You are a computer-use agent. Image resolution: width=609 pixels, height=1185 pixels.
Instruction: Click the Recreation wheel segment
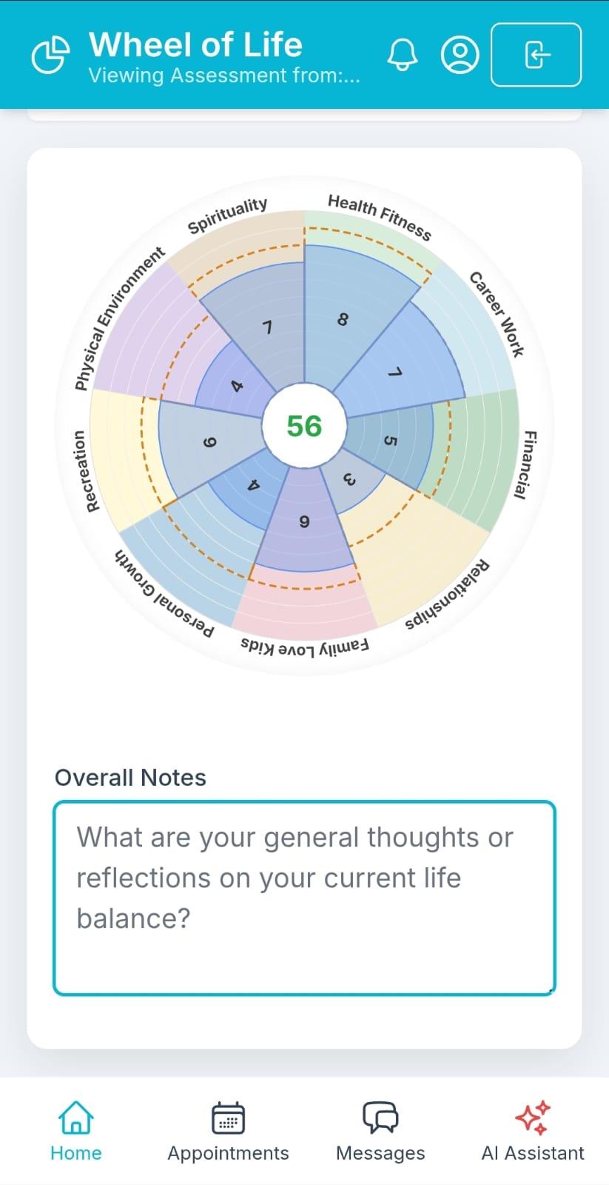pyautogui.click(x=209, y=443)
